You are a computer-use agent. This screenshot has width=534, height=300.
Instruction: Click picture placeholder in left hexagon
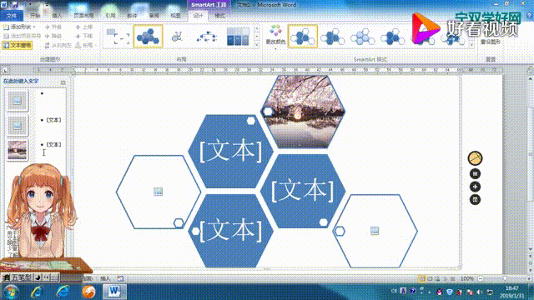coord(158,192)
